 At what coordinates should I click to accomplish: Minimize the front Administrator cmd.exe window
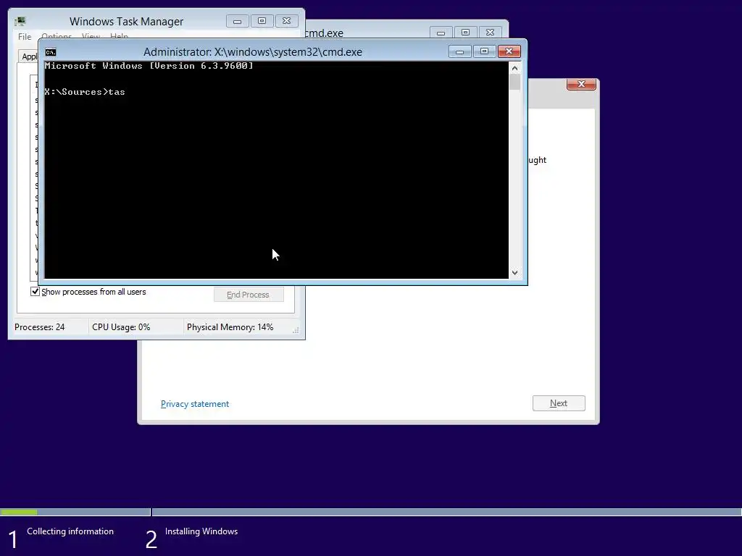pyautogui.click(x=459, y=51)
